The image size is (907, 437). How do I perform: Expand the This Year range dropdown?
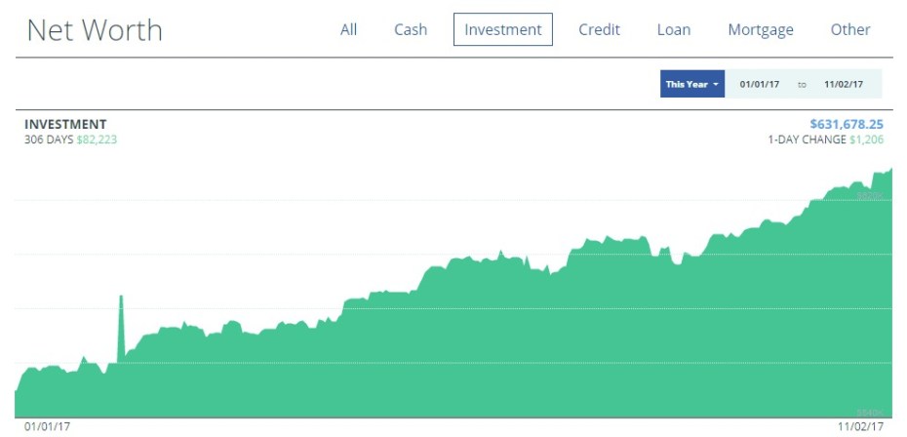[x=692, y=85]
